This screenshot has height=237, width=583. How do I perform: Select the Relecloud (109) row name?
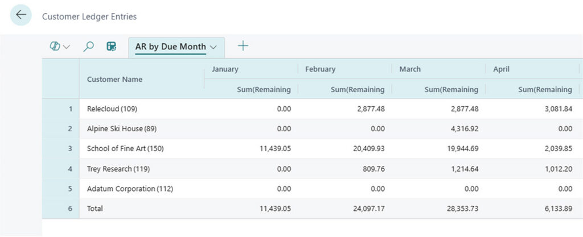click(112, 109)
